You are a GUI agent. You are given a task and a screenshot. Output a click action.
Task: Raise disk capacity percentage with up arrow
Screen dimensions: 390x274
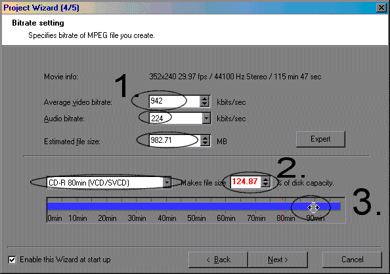click(265, 180)
